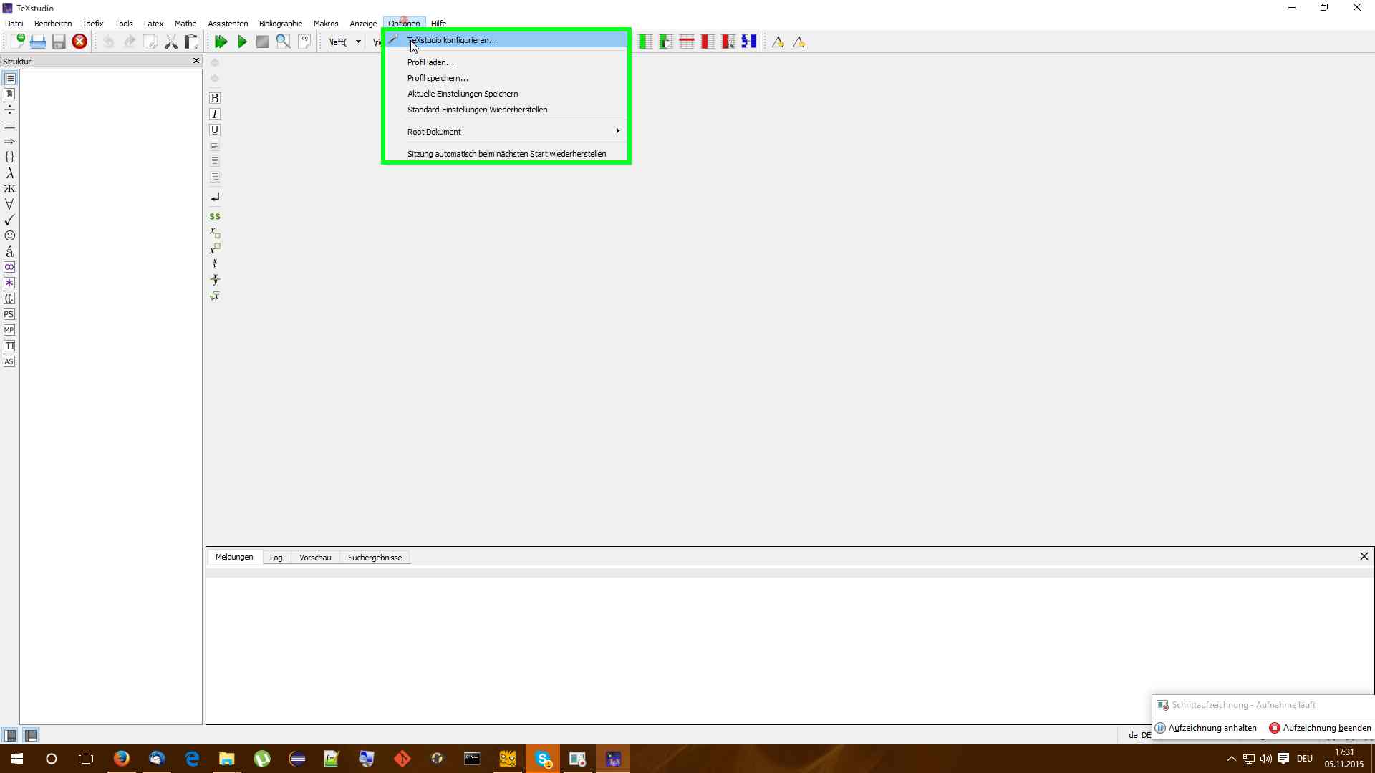
Task: Click the Bold B icon
Action: tap(214, 98)
